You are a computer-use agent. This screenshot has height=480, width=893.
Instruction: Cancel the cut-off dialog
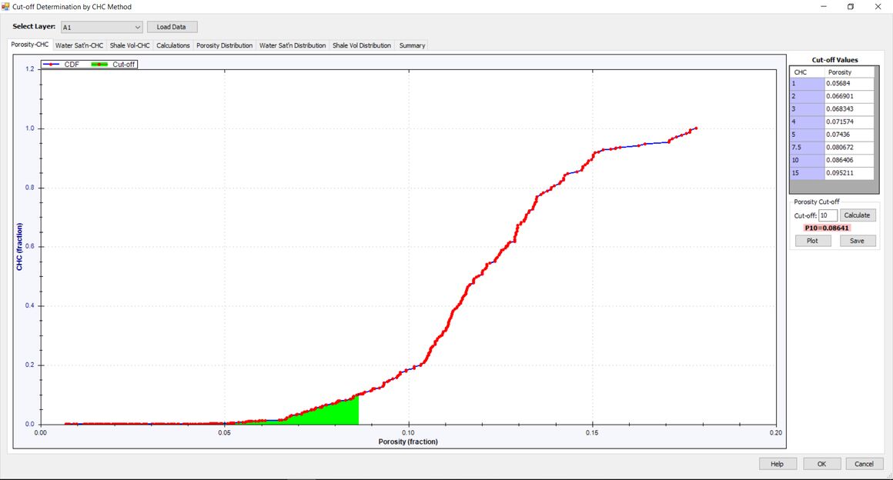[864, 464]
